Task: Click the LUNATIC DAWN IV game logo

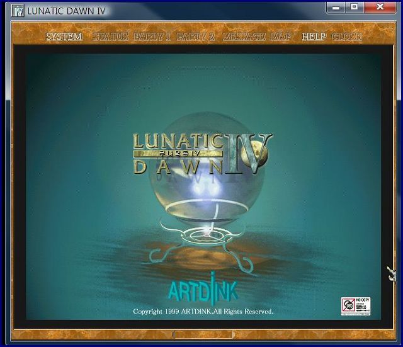Action: pyautogui.click(x=203, y=154)
